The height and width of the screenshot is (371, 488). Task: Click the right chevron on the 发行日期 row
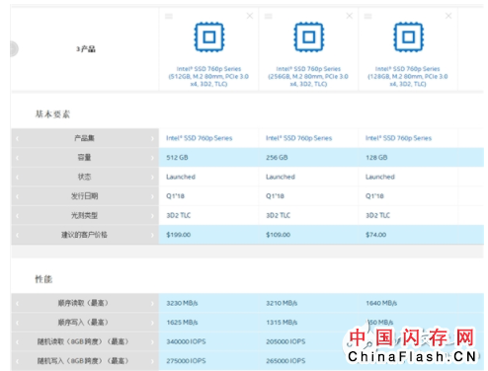[x=152, y=196]
